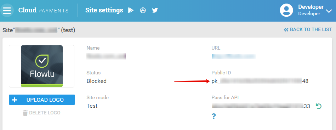Click the Site settings header title
The height and width of the screenshot is (130, 336).
tap(104, 10)
